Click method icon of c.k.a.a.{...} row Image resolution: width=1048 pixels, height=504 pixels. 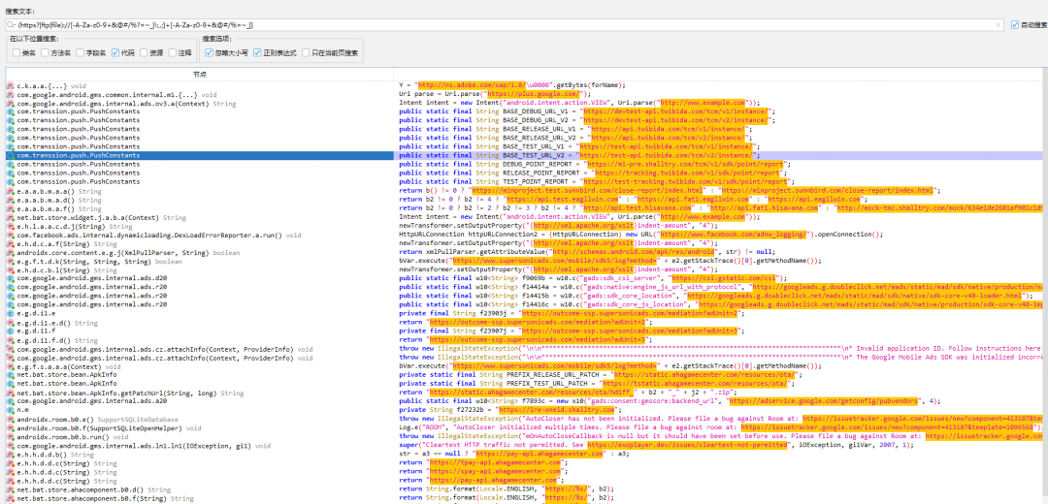tap(10, 85)
